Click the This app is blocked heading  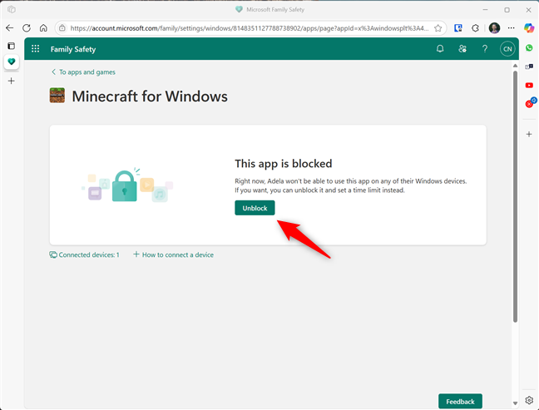click(x=284, y=164)
